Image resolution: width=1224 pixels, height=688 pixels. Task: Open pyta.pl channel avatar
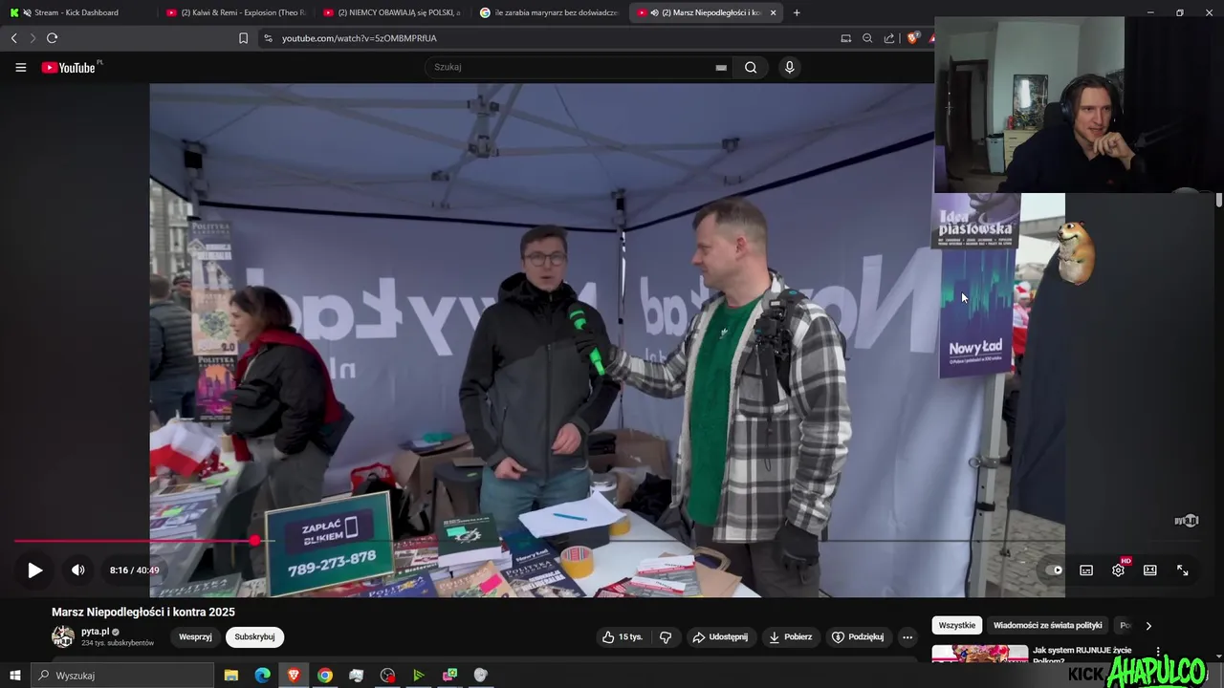[63, 636]
